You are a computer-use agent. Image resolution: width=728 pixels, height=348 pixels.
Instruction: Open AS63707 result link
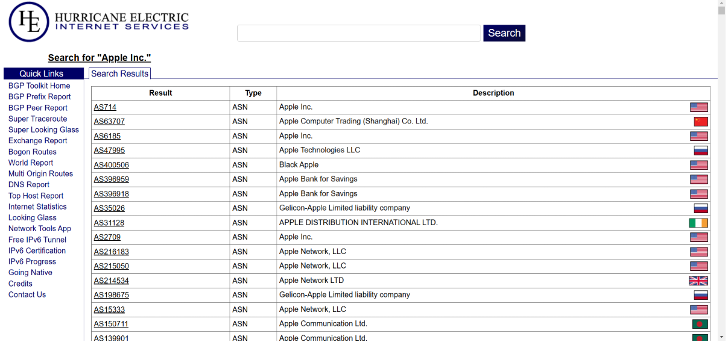[109, 122]
